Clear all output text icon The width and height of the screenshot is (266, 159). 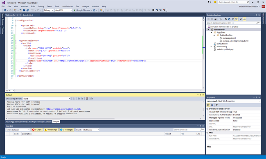(x=87, y=99)
